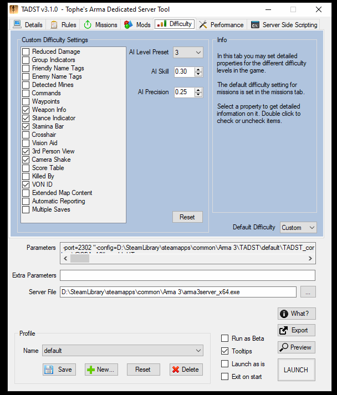This screenshot has height=395, width=337.
Task: Go to Performance tab
Action: pyautogui.click(x=221, y=25)
